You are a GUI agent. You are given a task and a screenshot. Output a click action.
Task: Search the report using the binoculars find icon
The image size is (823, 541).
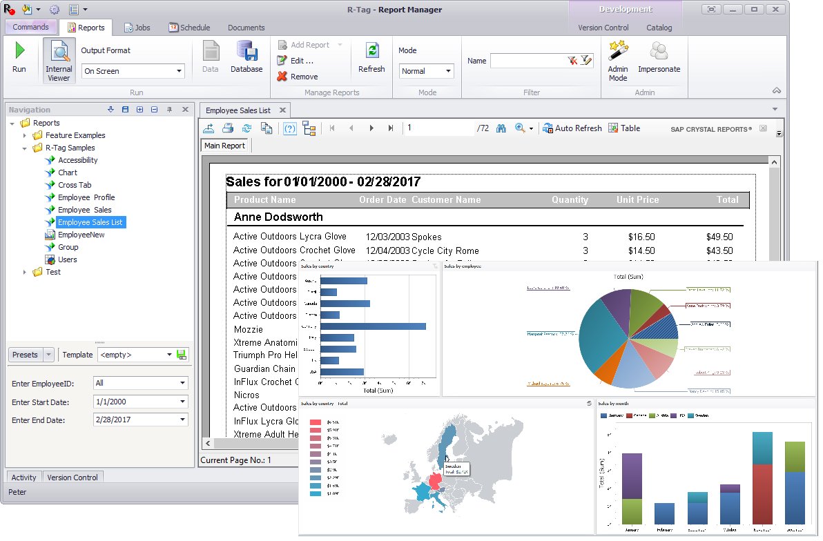pos(500,128)
